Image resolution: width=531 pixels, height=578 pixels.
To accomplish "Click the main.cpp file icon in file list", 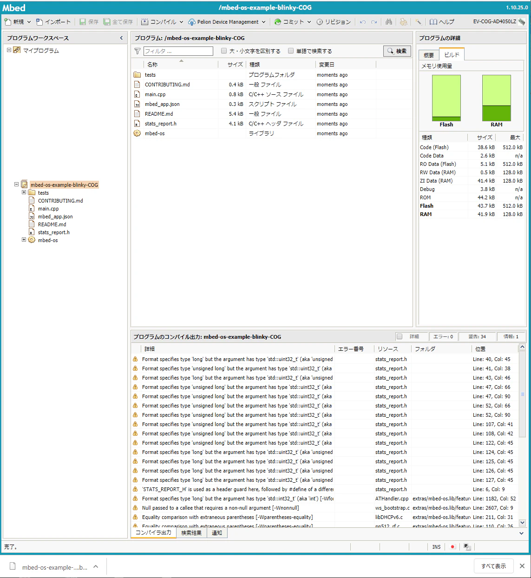I will pos(137,94).
